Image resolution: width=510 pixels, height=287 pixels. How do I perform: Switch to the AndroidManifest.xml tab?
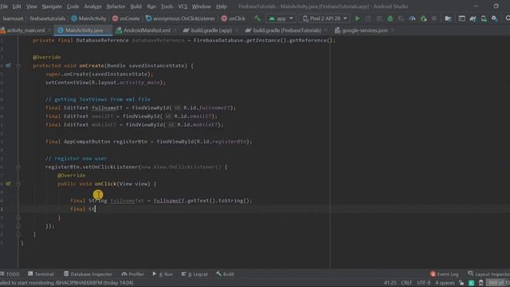coord(147,30)
